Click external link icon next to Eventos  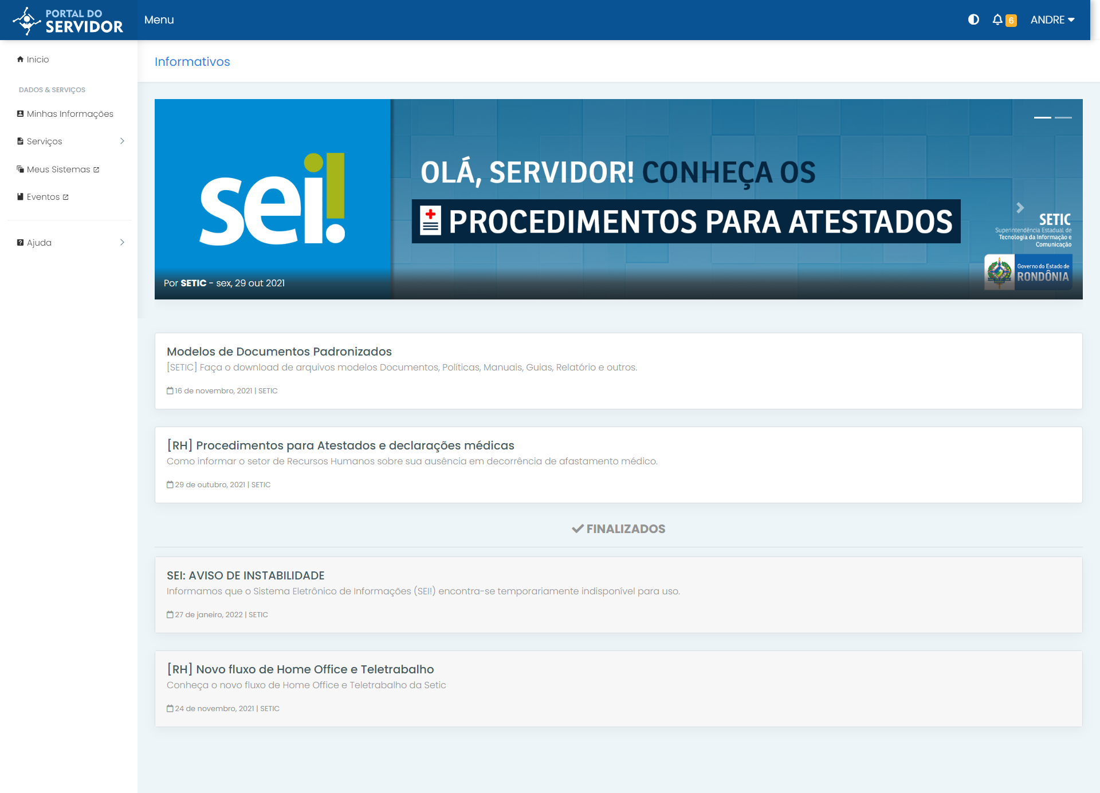[x=65, y=197]
